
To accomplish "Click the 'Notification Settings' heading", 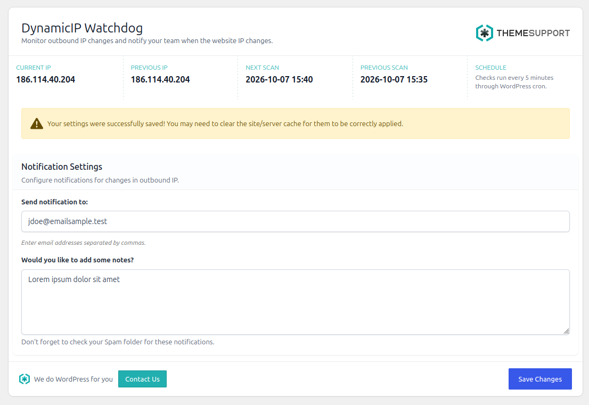I will pos(62,167).
